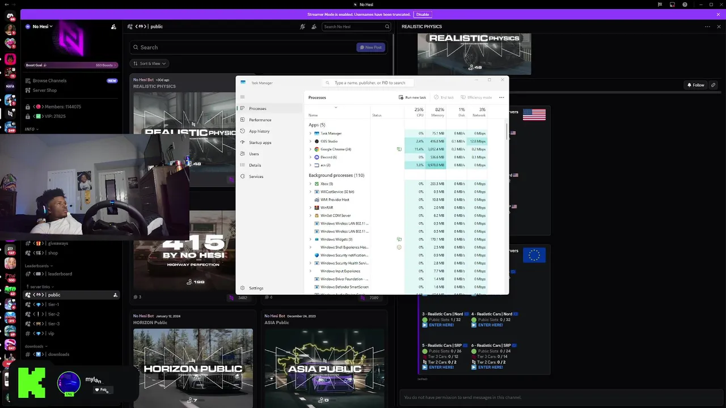
Task: Switch to Performance tab in Task Manager
Action: click(270, 120)
